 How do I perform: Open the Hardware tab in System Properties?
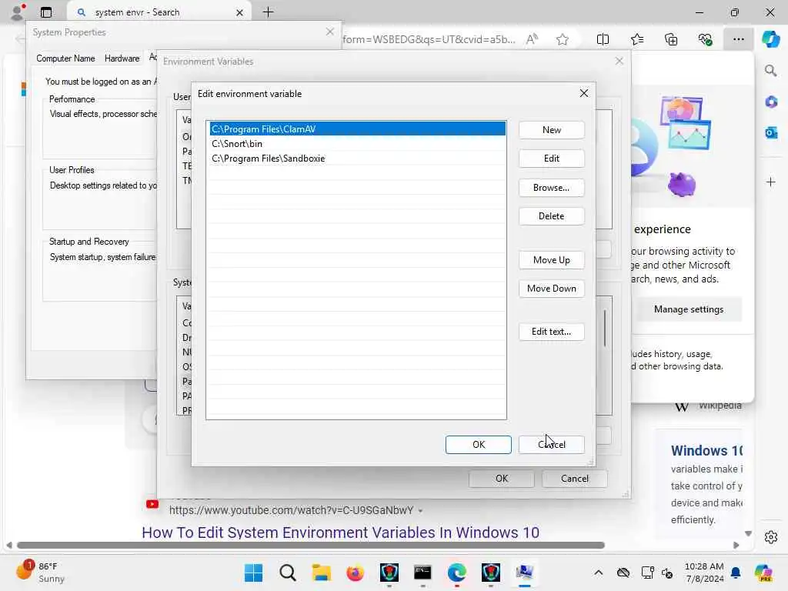[122, 58]
